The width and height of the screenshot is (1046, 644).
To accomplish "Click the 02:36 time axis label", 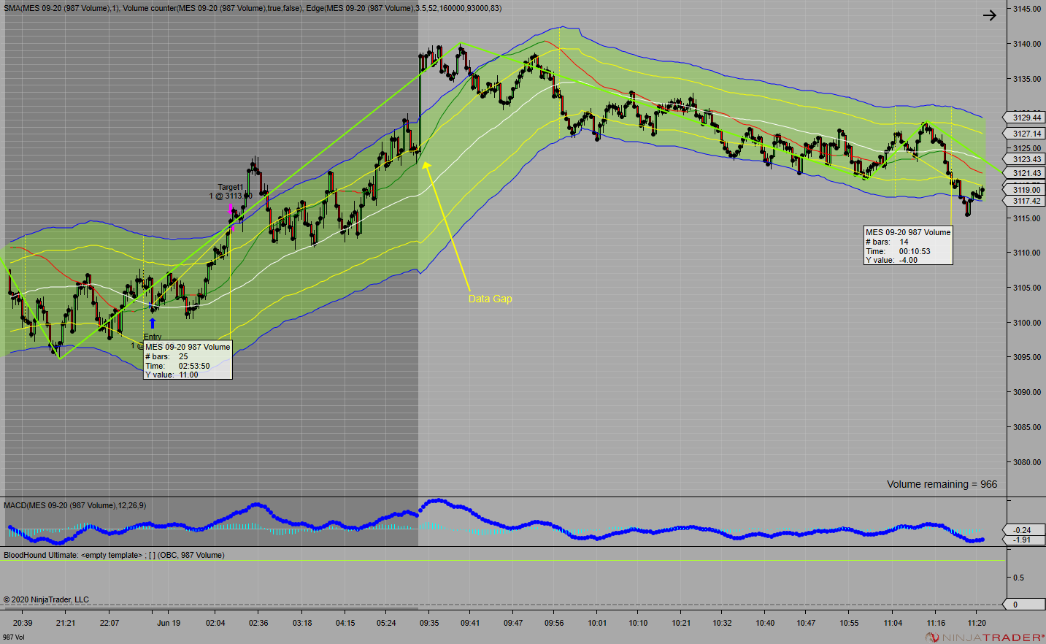I will [x=258, y=623].
